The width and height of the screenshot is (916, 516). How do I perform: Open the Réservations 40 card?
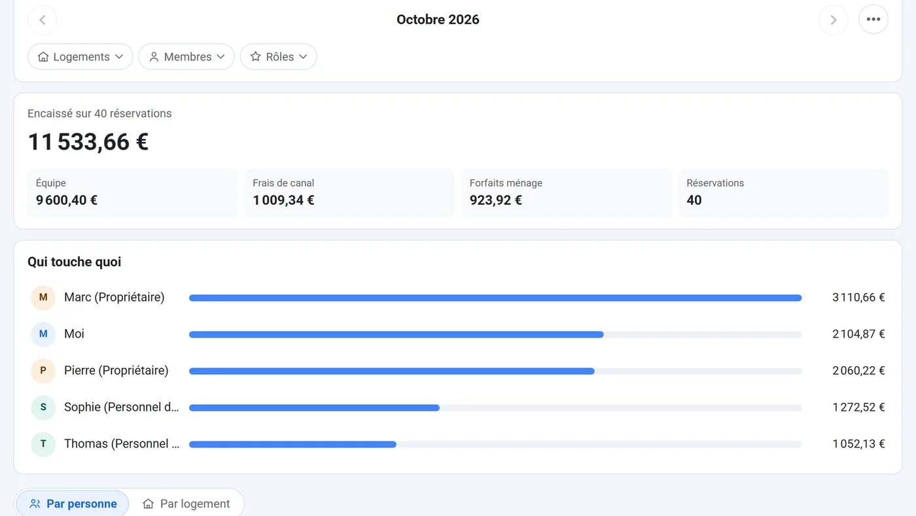point(784,193)
